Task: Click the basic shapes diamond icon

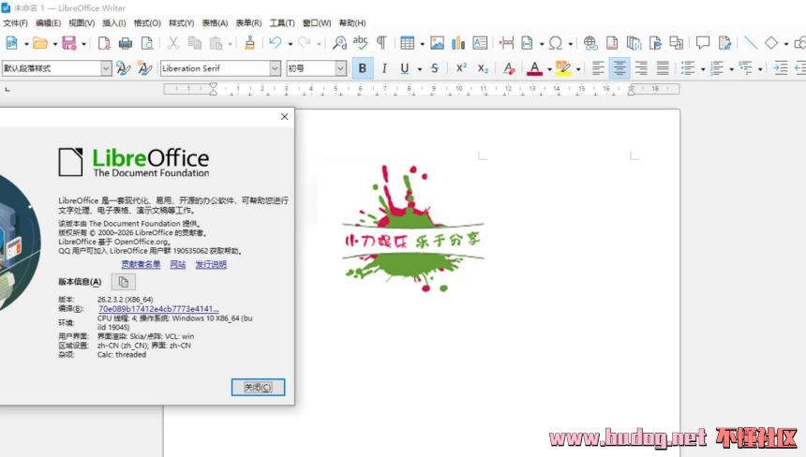Action: [x=771, y=43]
